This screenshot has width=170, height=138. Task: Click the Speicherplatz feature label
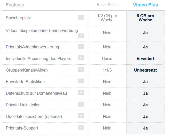pyautogui.click(x=18, y=18)
